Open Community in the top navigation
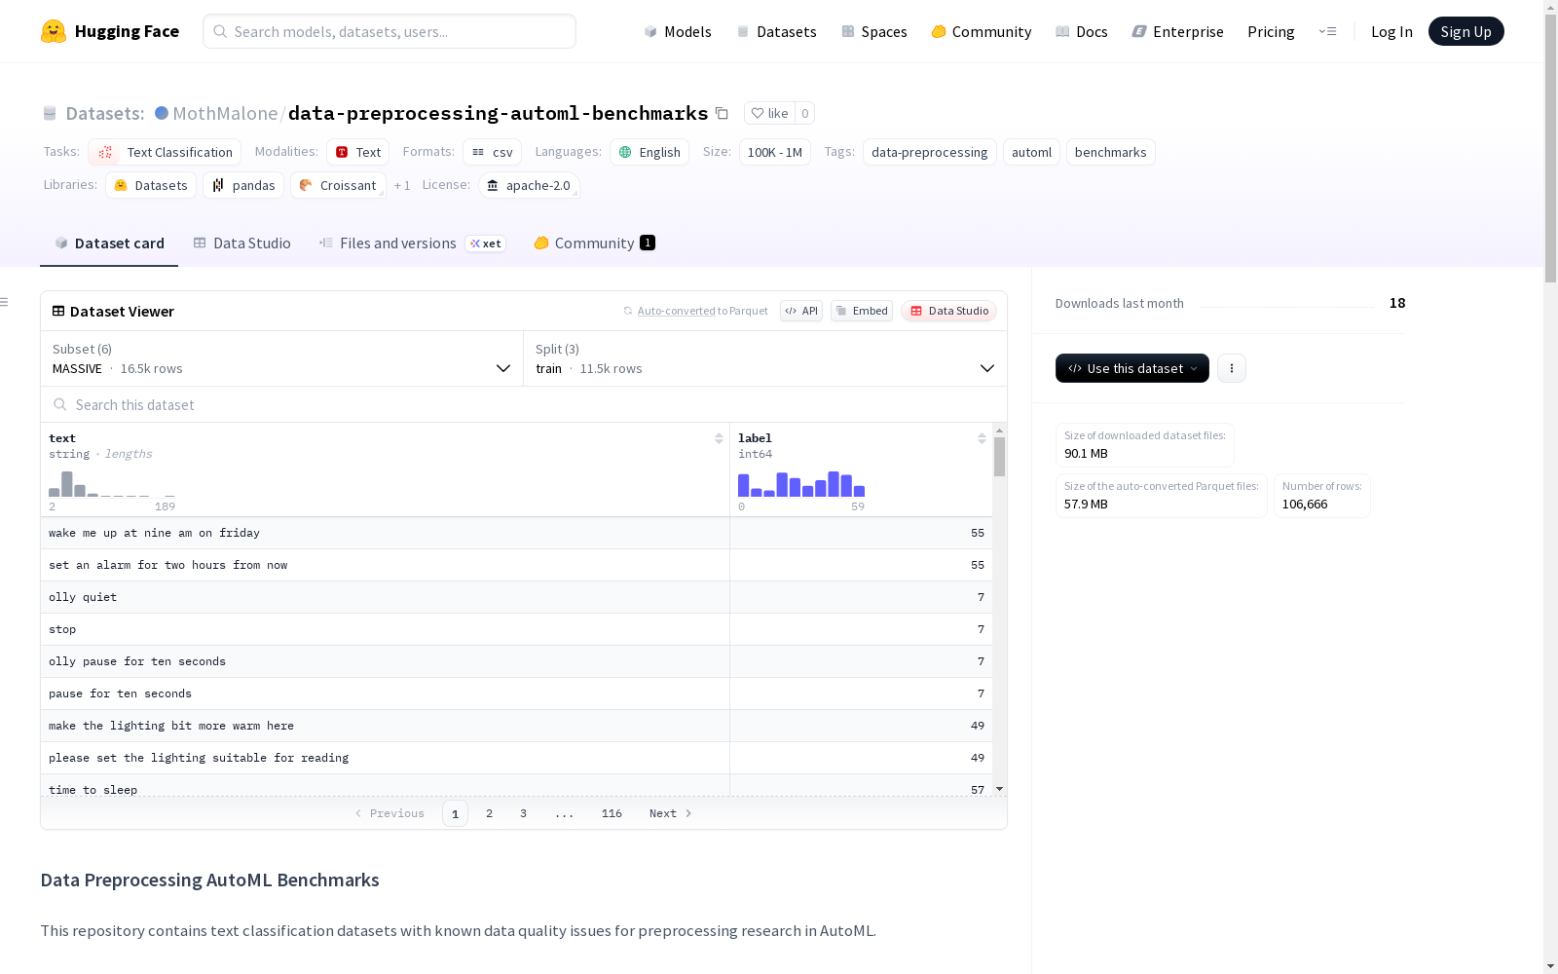The width and height of the screenshot is (1558, 974). coord(982,31)
